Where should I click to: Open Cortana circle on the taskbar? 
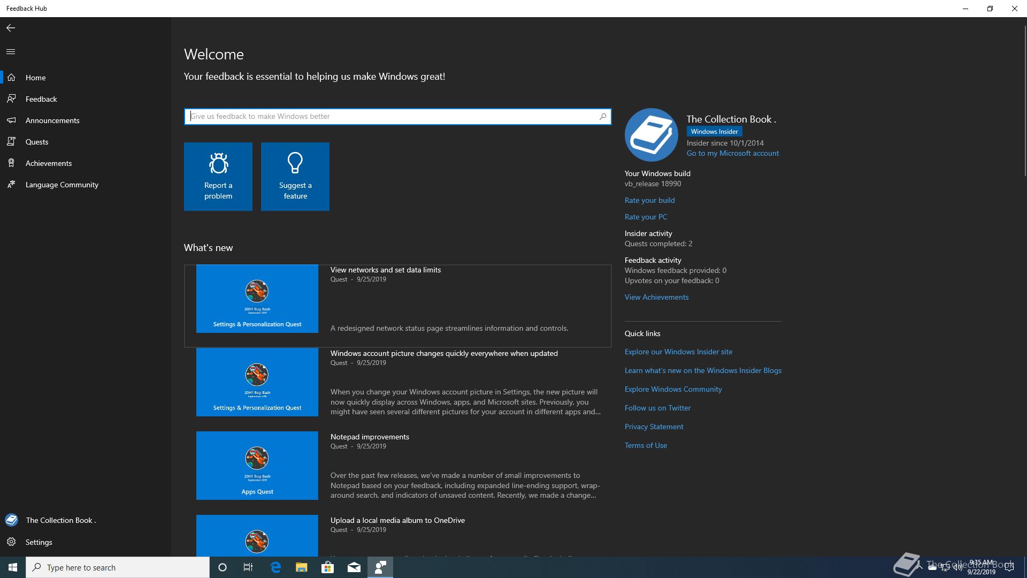click(223, 567)
